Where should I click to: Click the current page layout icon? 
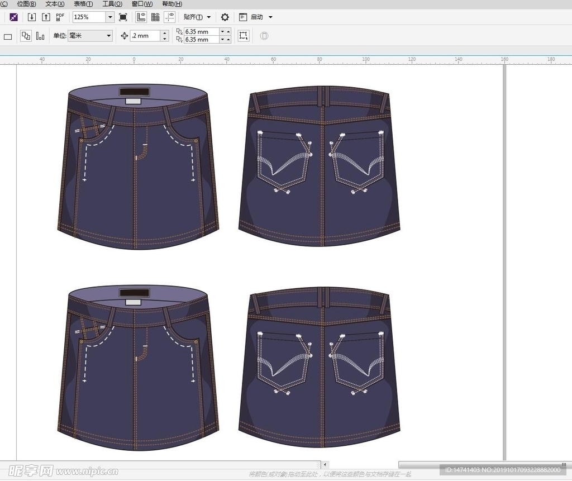(40, 36)
